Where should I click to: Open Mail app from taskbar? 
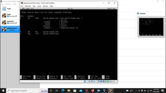point(81,91)
